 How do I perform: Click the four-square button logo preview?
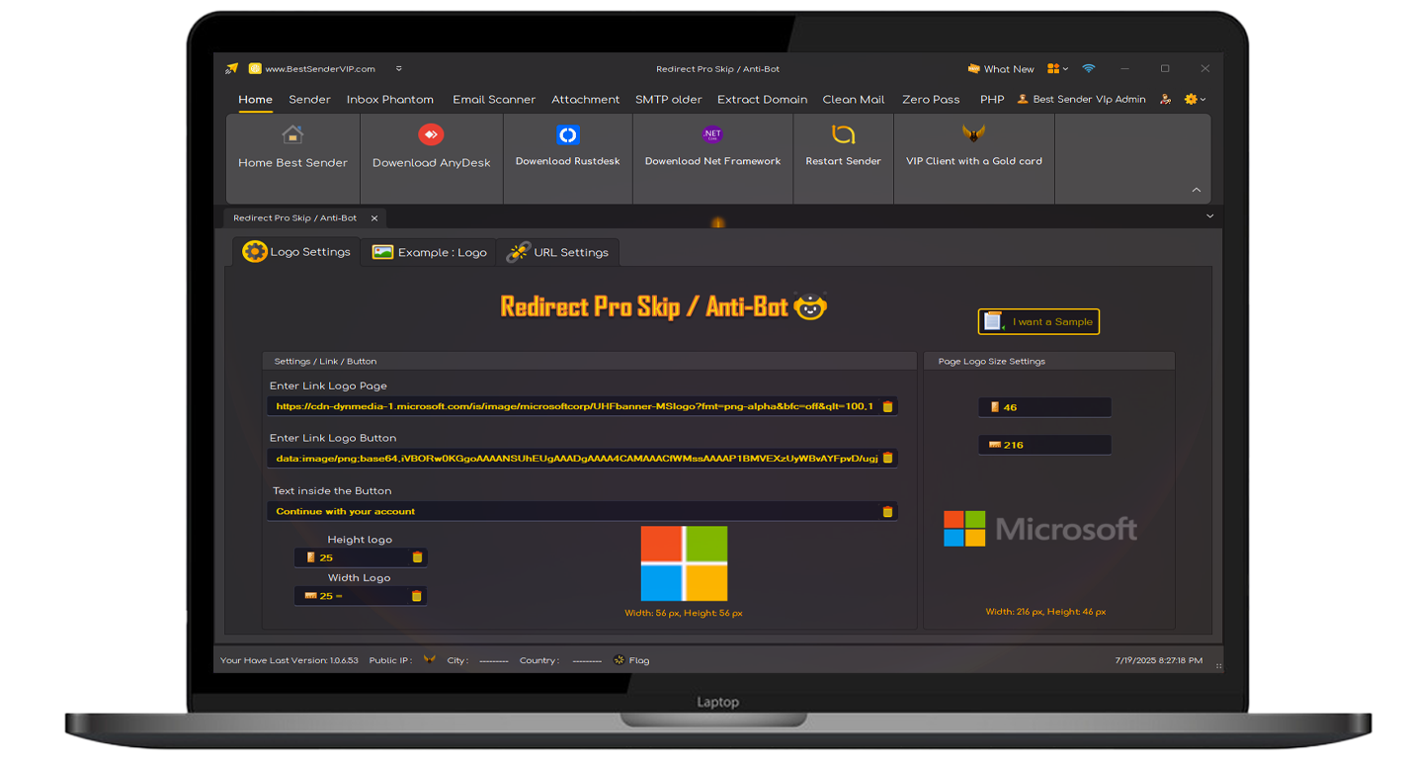[x=684, y=563]
